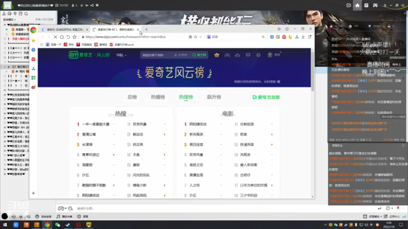This screenshot has height=229, width=408.
Task: Collapse the bookmarks bar chevron
Action: (42, 45)
